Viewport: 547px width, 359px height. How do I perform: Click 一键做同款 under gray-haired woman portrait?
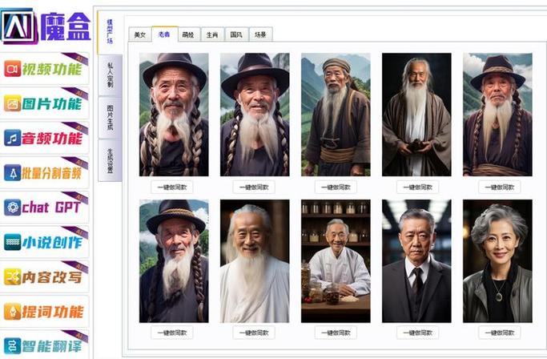(x=499, y=333)
